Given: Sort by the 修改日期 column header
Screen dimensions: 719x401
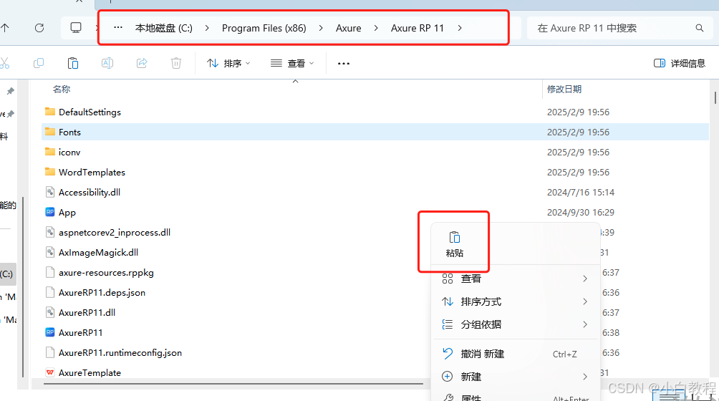Looking at the screenshot, I should tap(564, 89).
